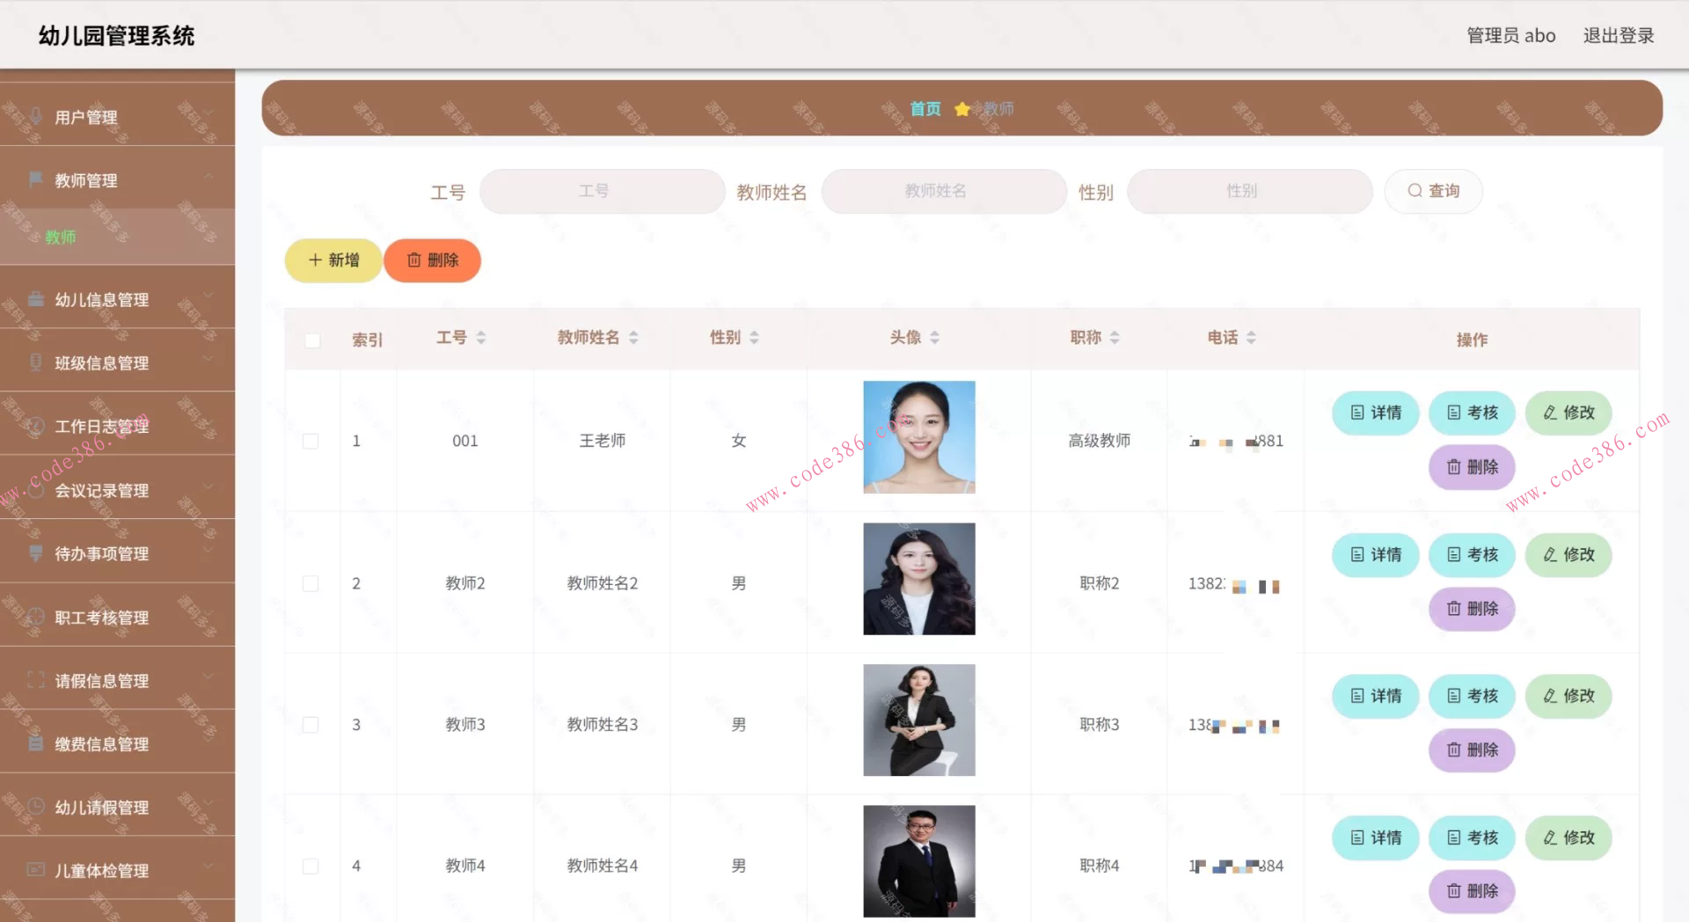Click the chevron on 职工考核管理
The width and height of the screenshot is (1689, 922).
[208, 613]
